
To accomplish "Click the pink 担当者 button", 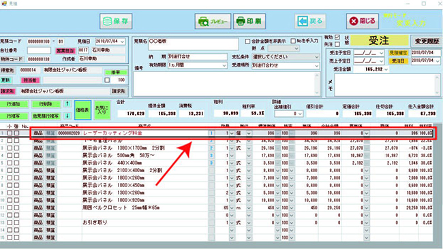I will (30, 80).
